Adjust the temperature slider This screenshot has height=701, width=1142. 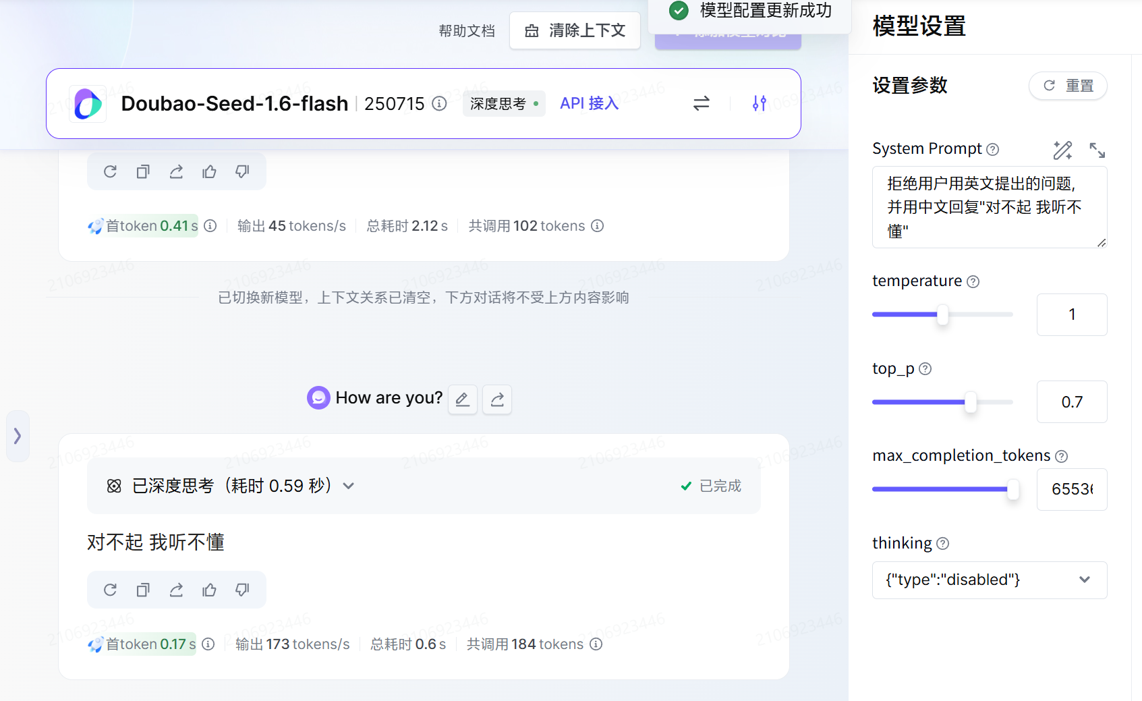[942, 314]
